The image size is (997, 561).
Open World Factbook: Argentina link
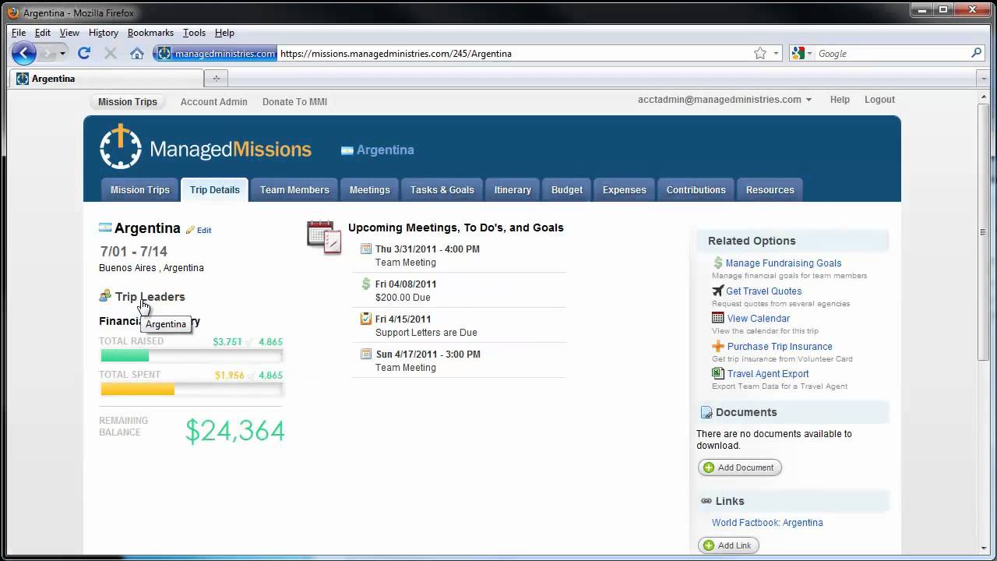767,523
